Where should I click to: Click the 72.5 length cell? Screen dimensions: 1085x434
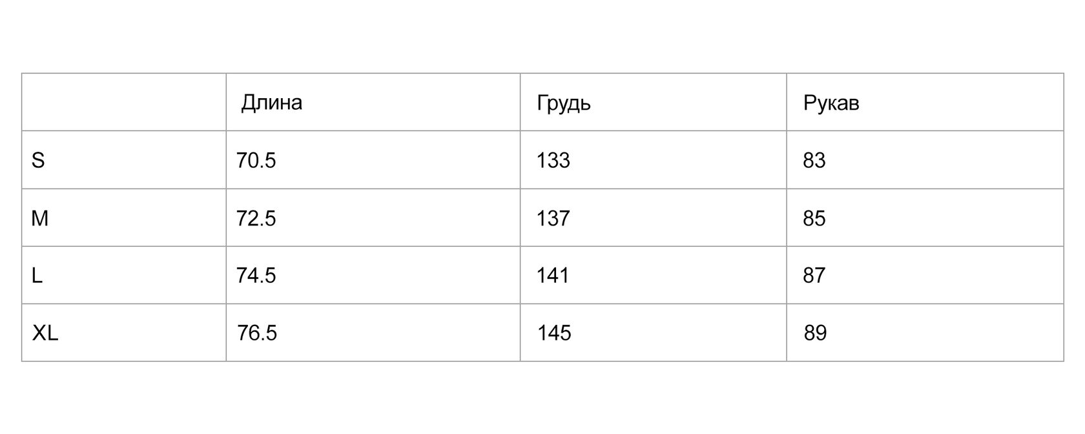(x=256, y=218)
